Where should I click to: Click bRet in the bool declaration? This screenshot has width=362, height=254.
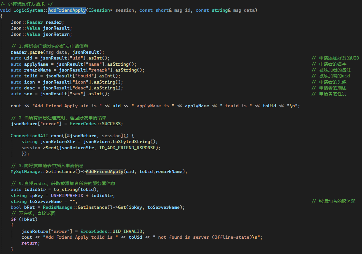tap(30, 207)
